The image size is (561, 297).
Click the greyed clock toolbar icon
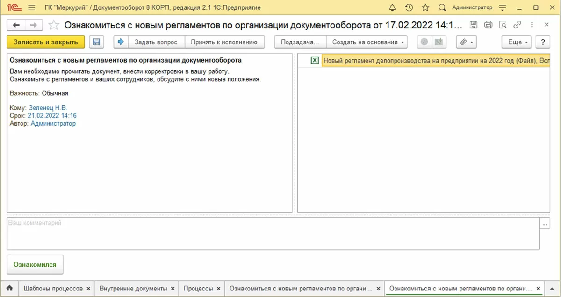(424, 42)
